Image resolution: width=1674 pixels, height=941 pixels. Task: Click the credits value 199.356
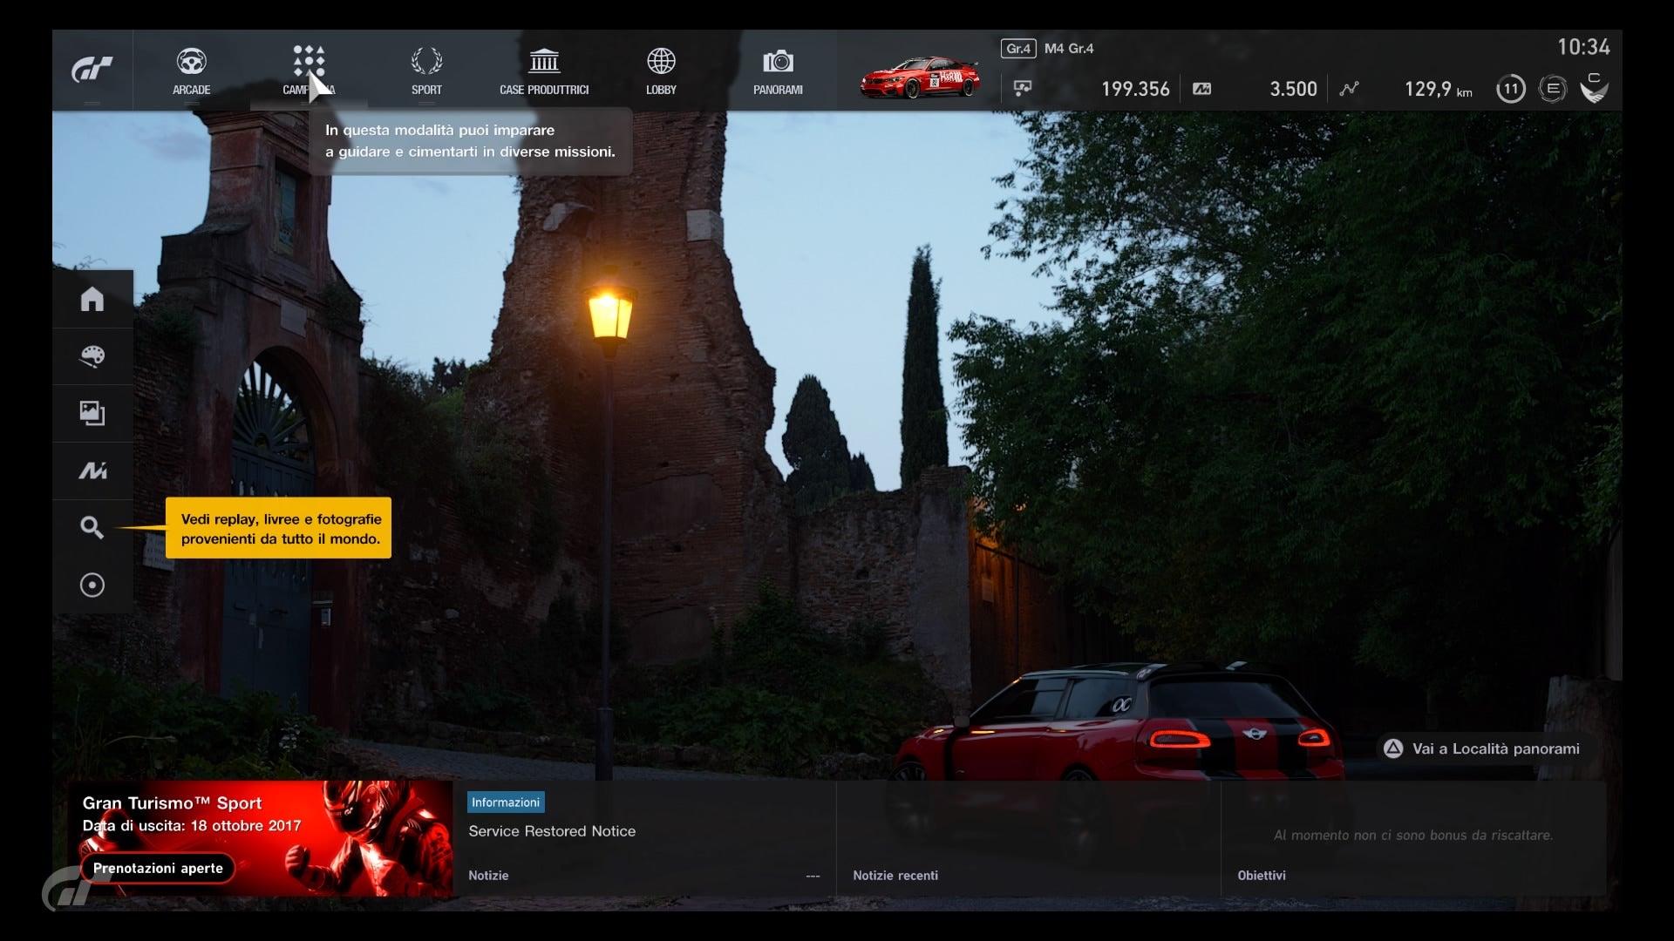[1135, 89]
